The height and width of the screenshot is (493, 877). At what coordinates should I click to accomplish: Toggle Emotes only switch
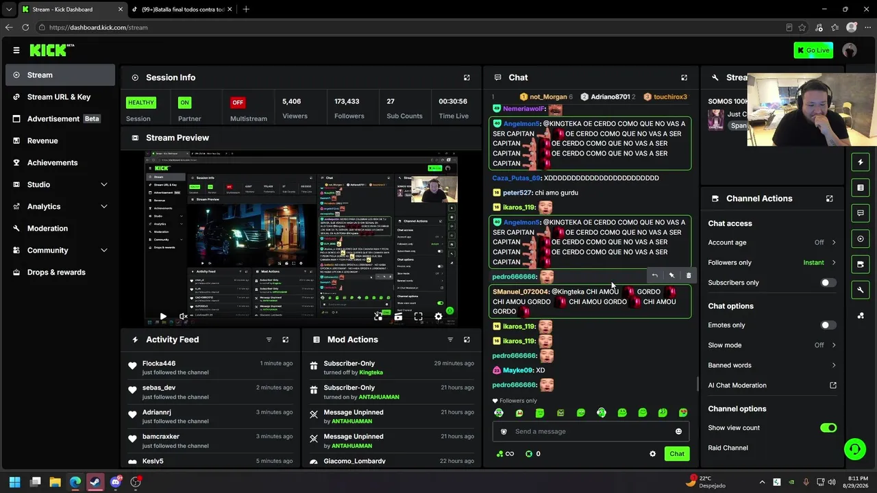point(828,325)
